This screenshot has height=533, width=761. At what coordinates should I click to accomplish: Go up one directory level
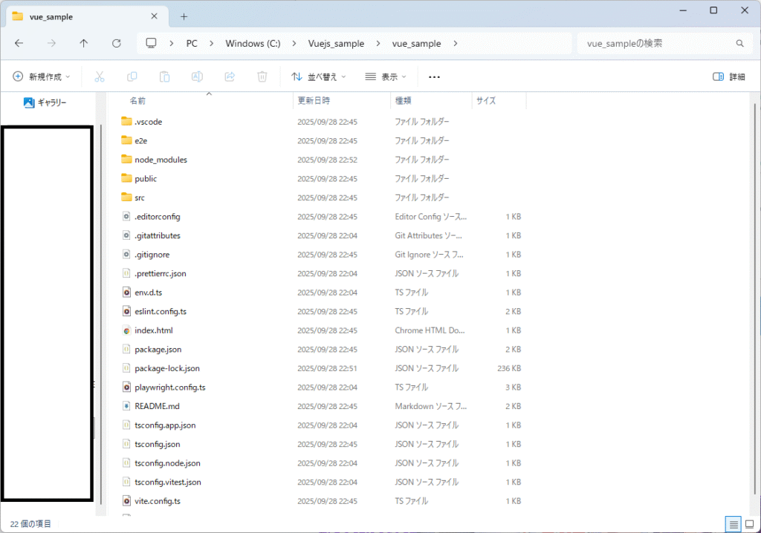[83, 44]
